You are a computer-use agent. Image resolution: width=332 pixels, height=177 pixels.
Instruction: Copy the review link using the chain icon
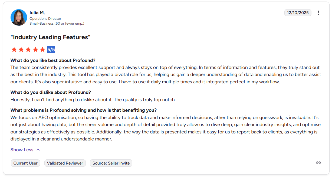tap(318, 163)
